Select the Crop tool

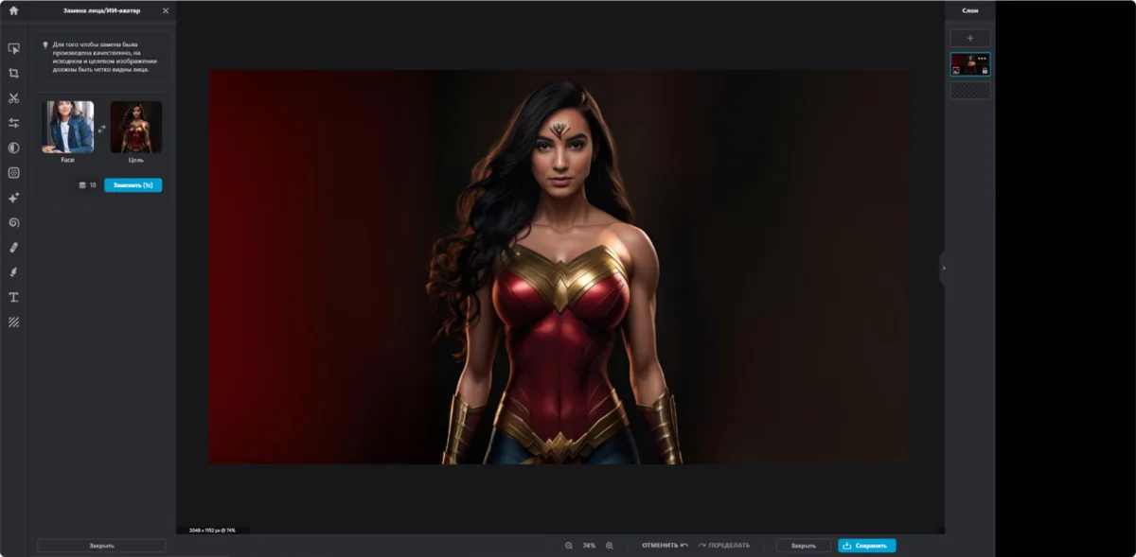(13, 73)
